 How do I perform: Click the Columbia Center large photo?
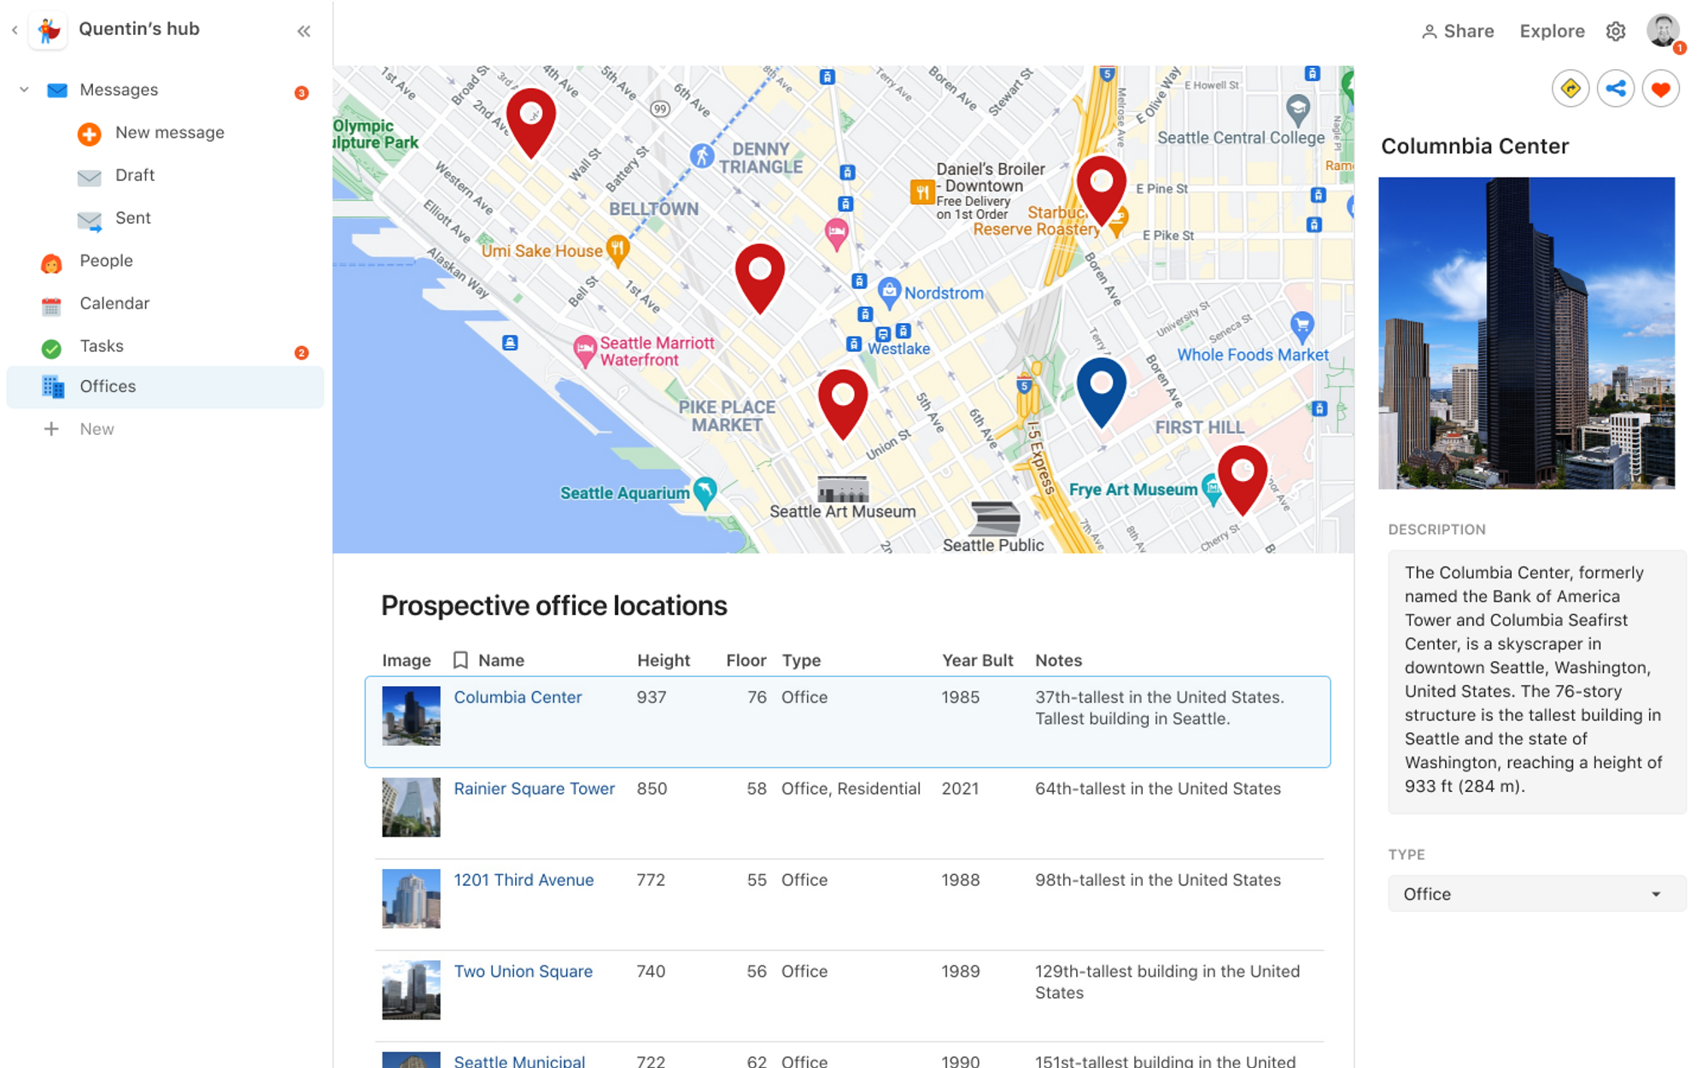tap(1526, 333)
